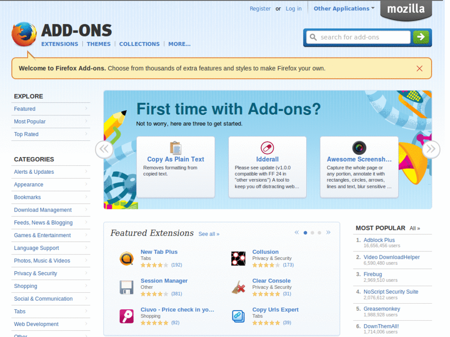Image resolution: width=450 pixels, height=337 pixels.
Task: Go to previous Featured Extensions page arrow
Action: tap(297, 233)
